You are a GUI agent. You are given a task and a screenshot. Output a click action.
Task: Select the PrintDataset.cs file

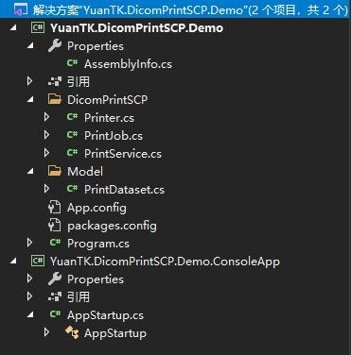[x=124, y=190]
